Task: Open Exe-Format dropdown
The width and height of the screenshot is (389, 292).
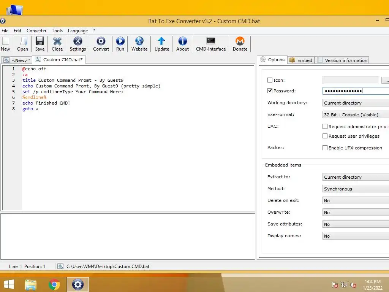Action: click(x=356, y=115)
